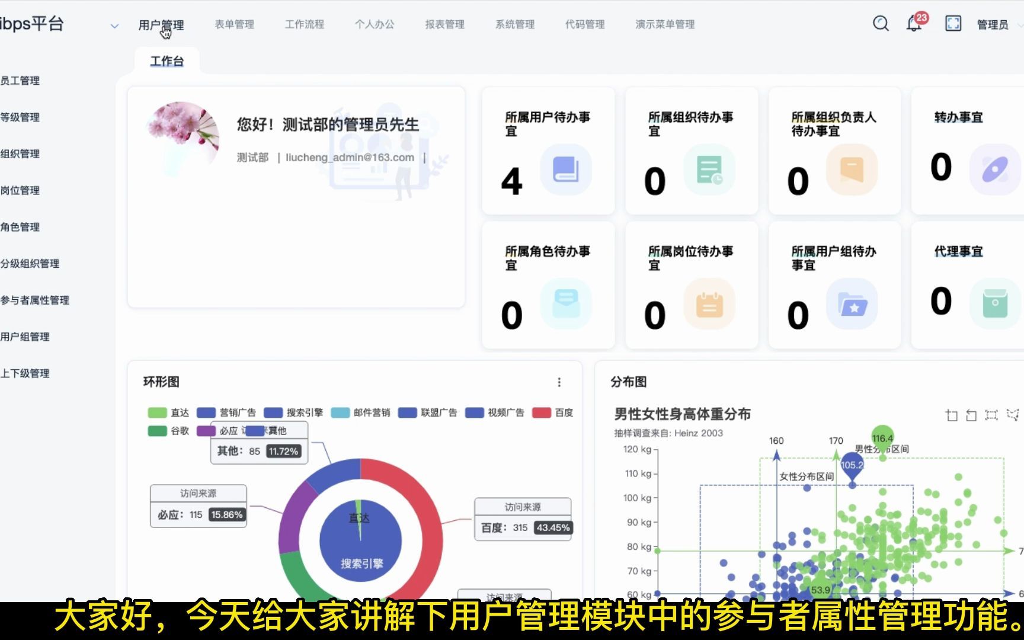Click the red 百度 color swatch in the legend

(540, 412)
